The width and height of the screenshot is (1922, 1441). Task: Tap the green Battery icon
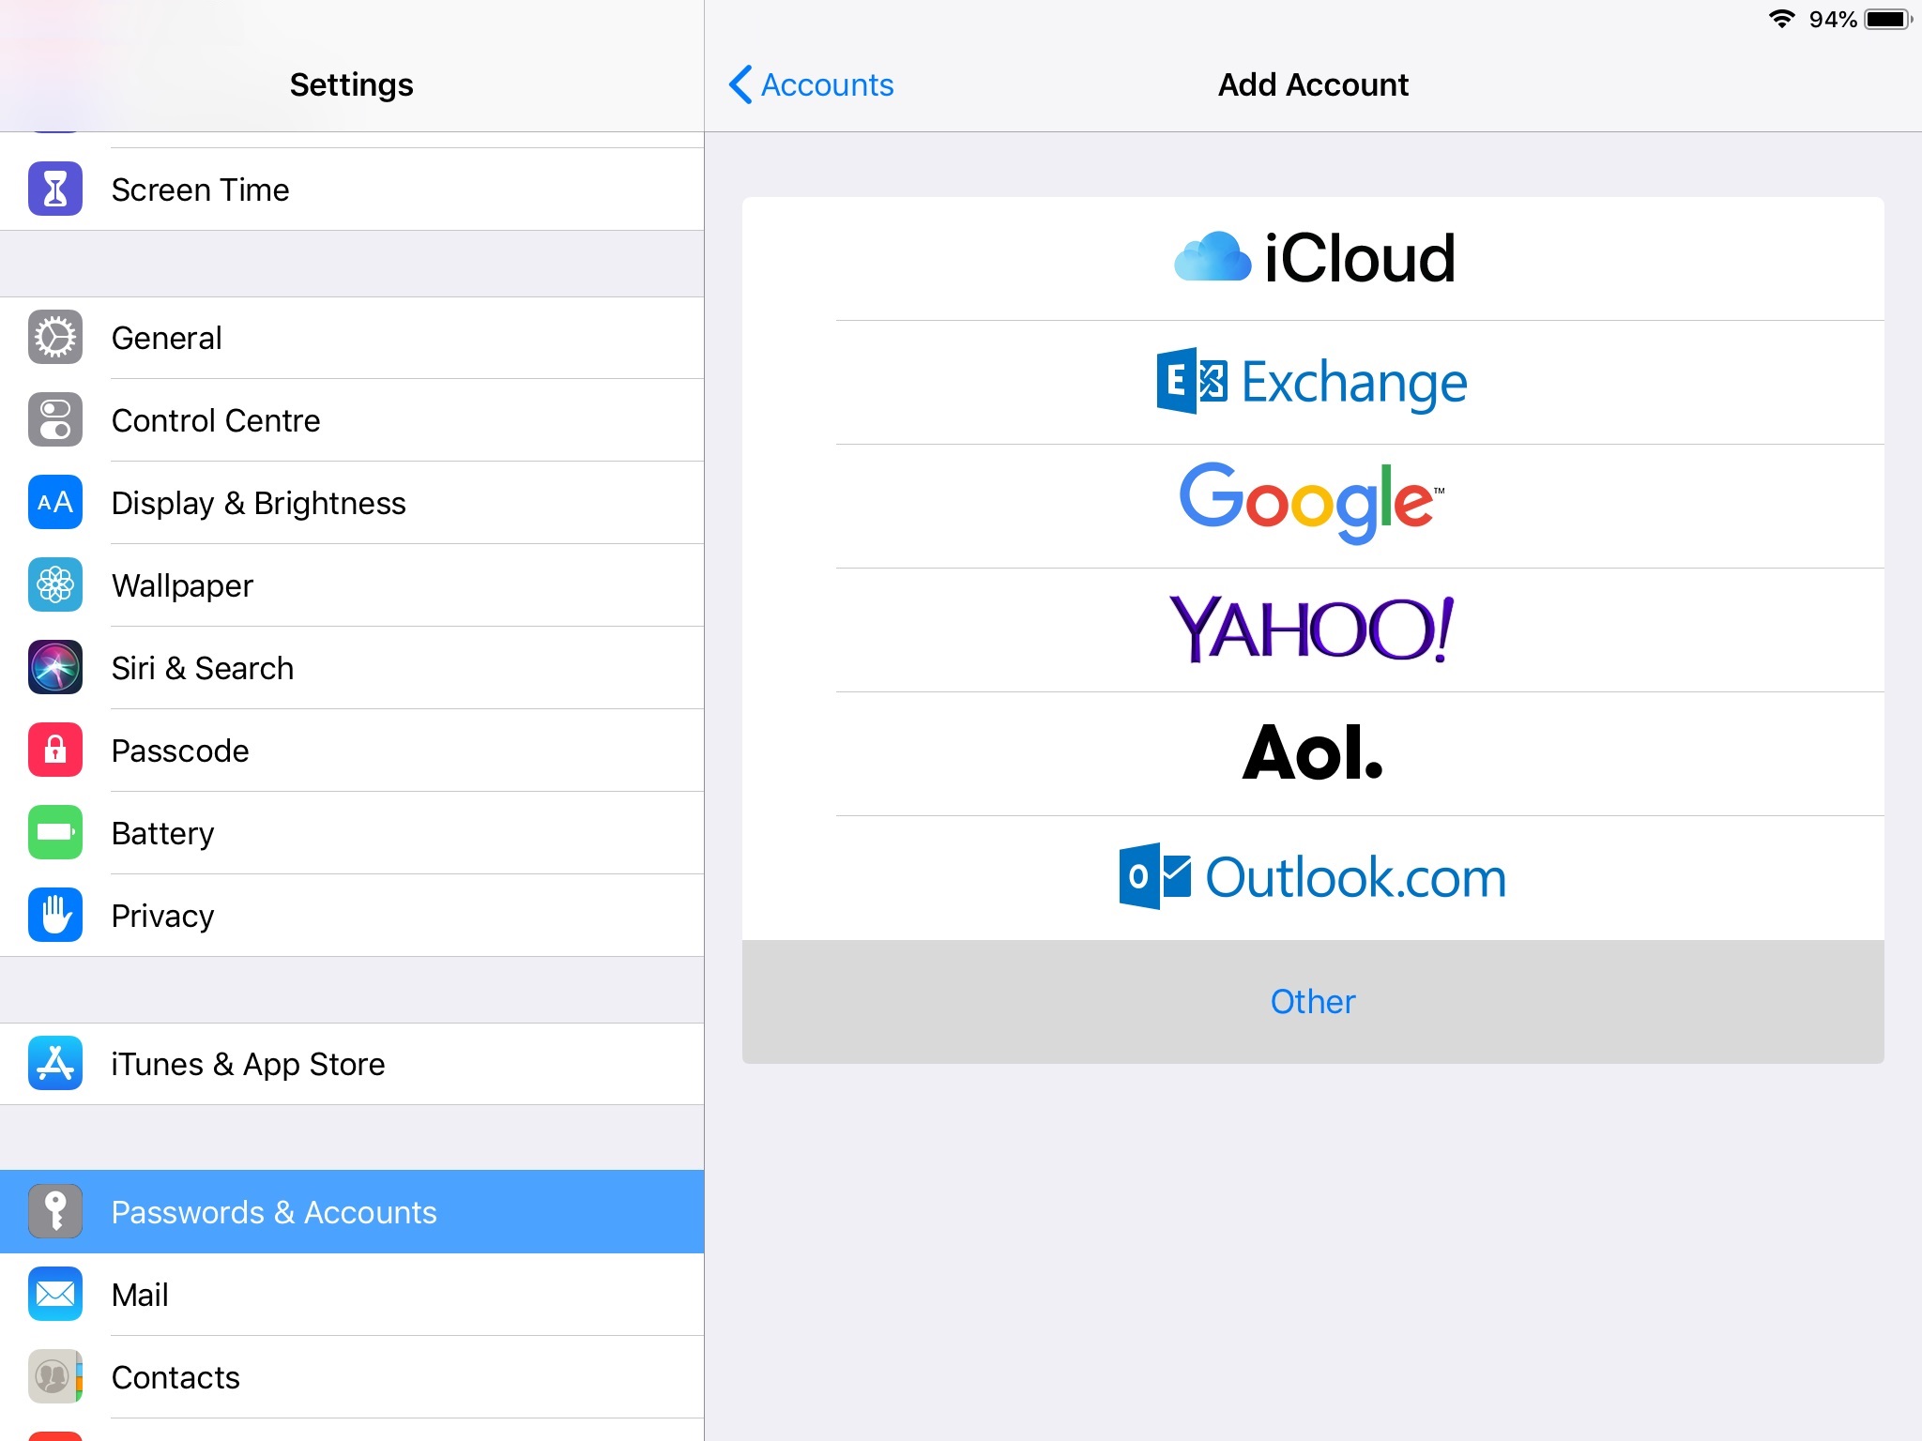[55, 832]
